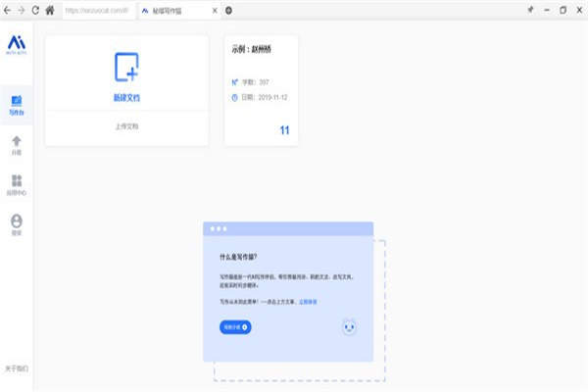Image resolution: width=588 pixels, height=392 pixels.
Task: Close the 秘塔写作猫 tab
Action: (215, 10)
